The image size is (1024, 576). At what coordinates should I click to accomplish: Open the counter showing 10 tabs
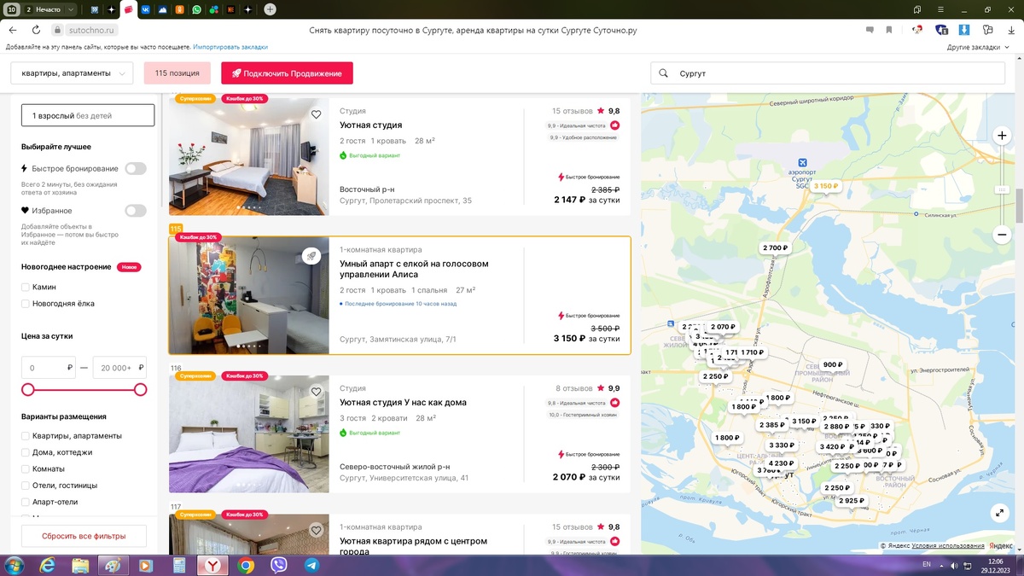pos(11,9)
